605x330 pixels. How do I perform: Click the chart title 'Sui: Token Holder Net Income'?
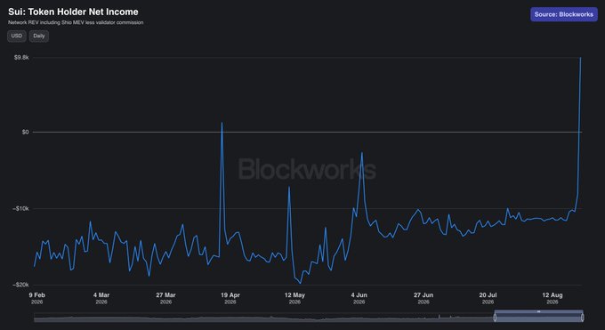click(x=73, y=12)
